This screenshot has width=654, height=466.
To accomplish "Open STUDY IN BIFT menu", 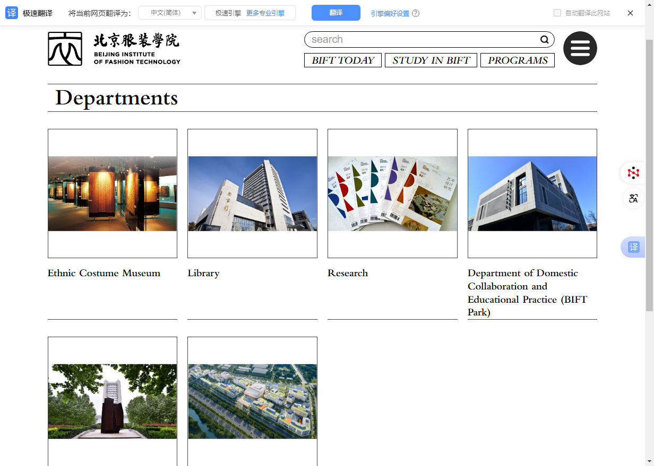I will (431, 60).
